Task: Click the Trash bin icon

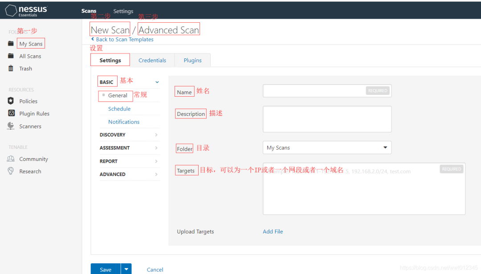Action: coord(11,68)
